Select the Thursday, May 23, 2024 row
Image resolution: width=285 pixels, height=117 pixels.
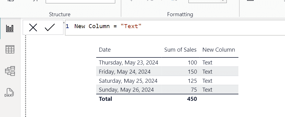point(167,63)
